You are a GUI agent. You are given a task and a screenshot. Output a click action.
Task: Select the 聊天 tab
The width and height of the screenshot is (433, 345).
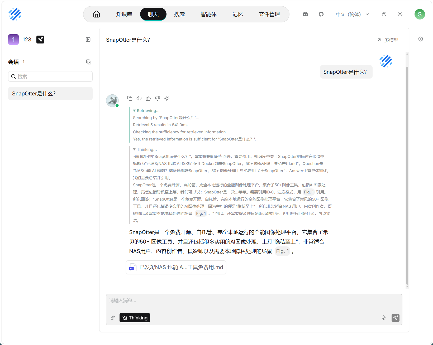(x=153, y=14)
